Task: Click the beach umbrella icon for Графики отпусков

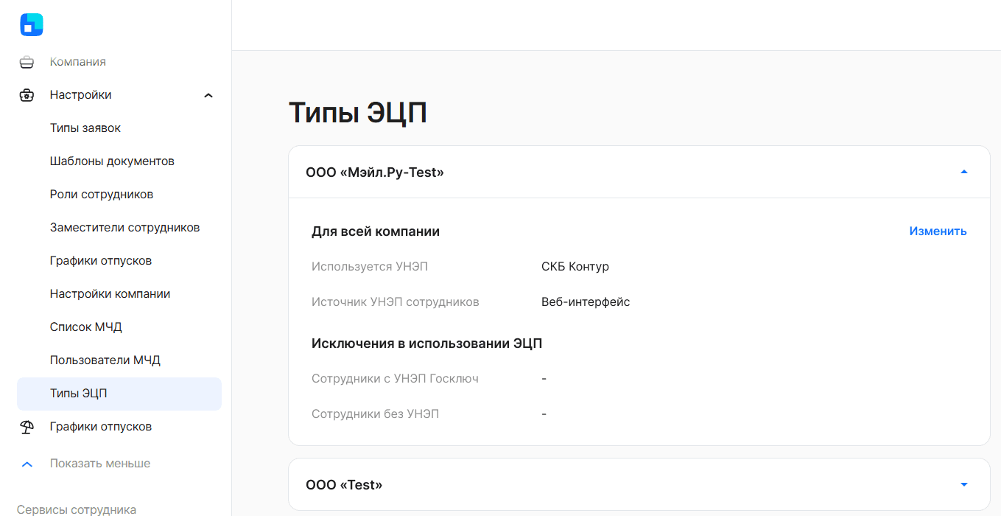Action: (27, 427)
